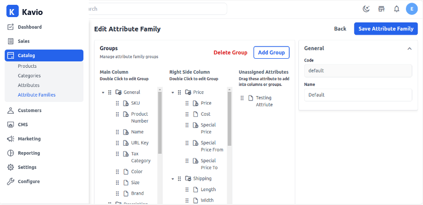Click drag handle next to SKU

(117, 103)
